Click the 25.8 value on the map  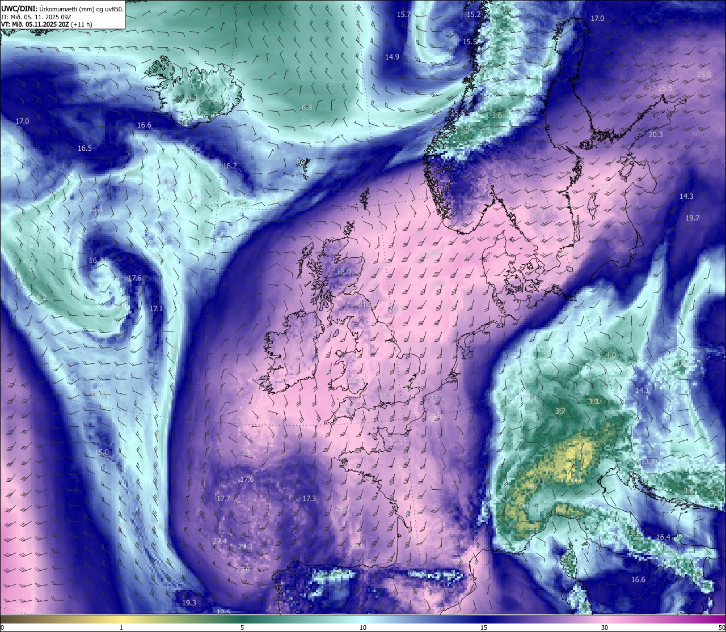[704, 74]
